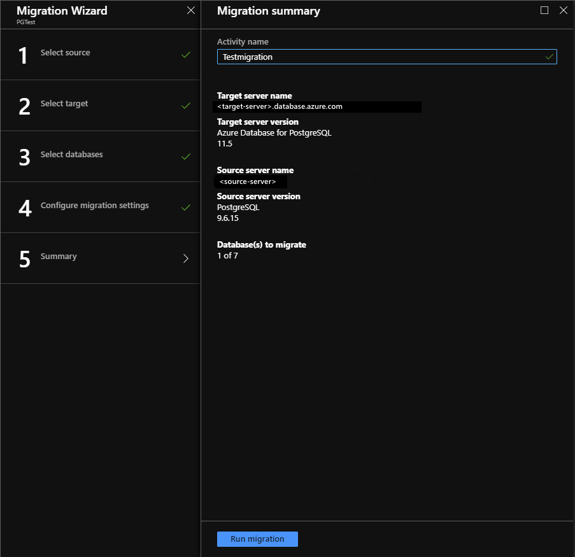This screenshot has height=557, width=575.
Task: Maximize the Migration summary blade
Action: click(544, 10)
